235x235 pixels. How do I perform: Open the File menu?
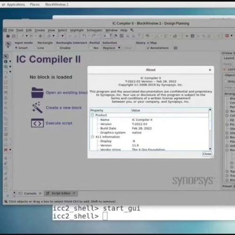(x=11, y=30)
